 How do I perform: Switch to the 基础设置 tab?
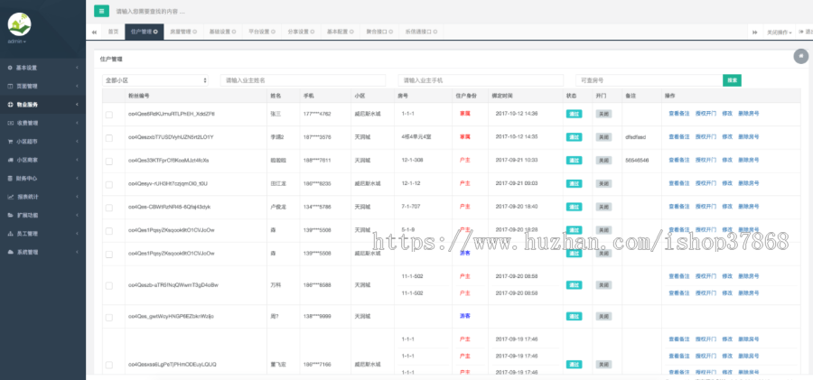(221, 32)
